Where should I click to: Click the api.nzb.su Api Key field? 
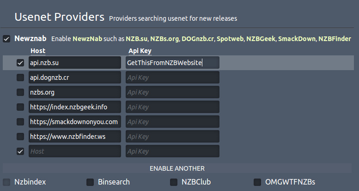point(172,63)
